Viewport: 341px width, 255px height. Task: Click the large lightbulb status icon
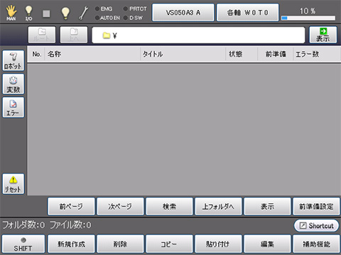(x=65, y=13)
